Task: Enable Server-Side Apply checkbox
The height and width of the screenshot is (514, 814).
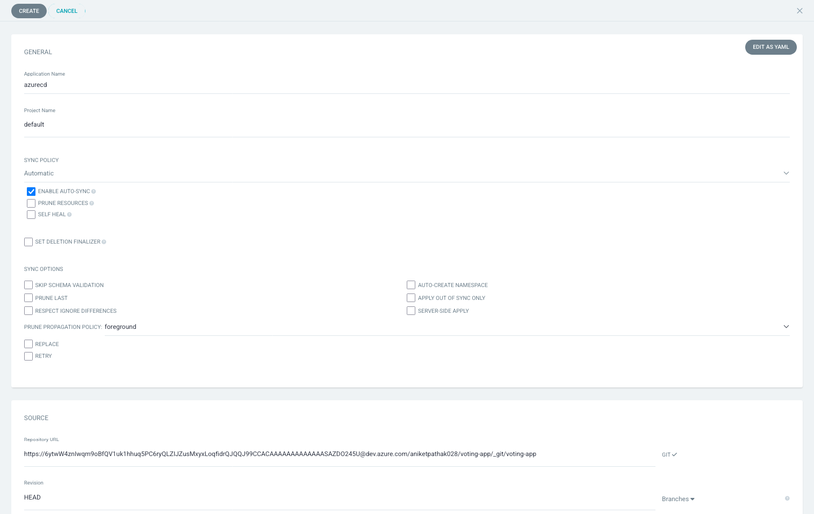Action: [411, 311]
